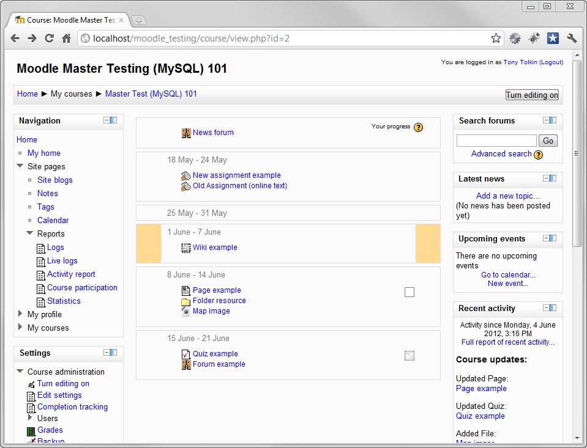
Task: Click the News forum icon
Action: 186,133
